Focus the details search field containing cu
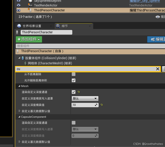Screen dimensions: 165x147 (x=85, y=69)
